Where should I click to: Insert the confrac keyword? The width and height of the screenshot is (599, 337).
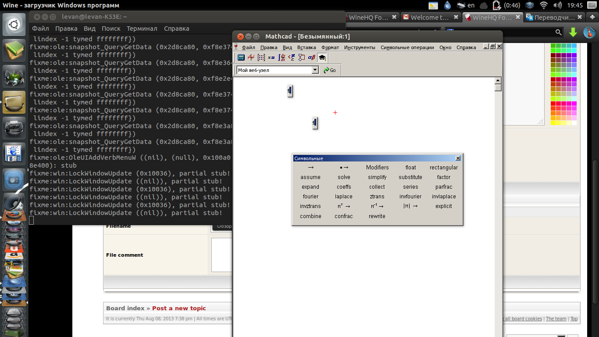344,216
